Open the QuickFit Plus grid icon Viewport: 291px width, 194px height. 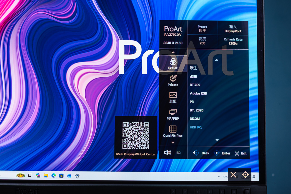point(173,129)
